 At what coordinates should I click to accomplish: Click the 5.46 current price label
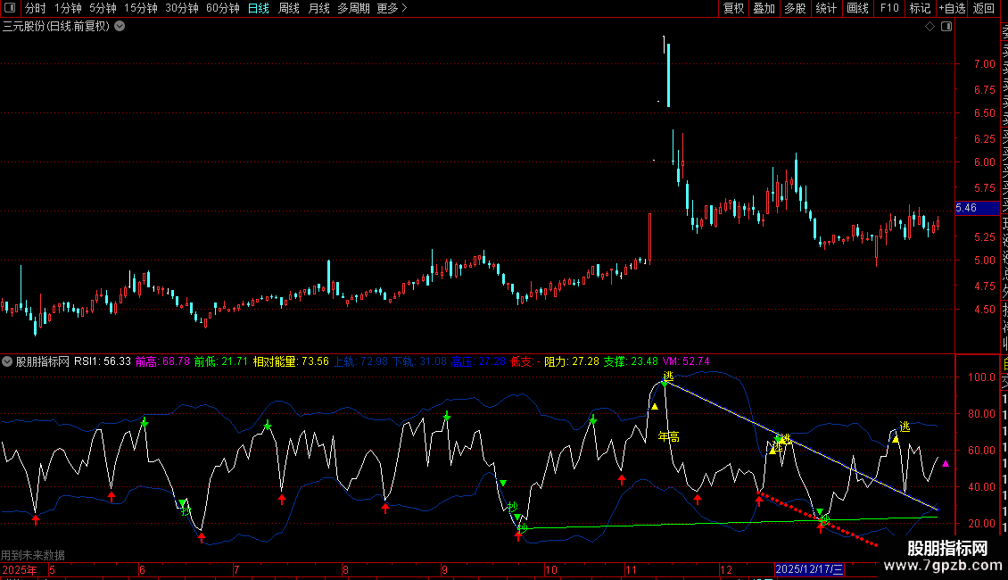(978, 208)
